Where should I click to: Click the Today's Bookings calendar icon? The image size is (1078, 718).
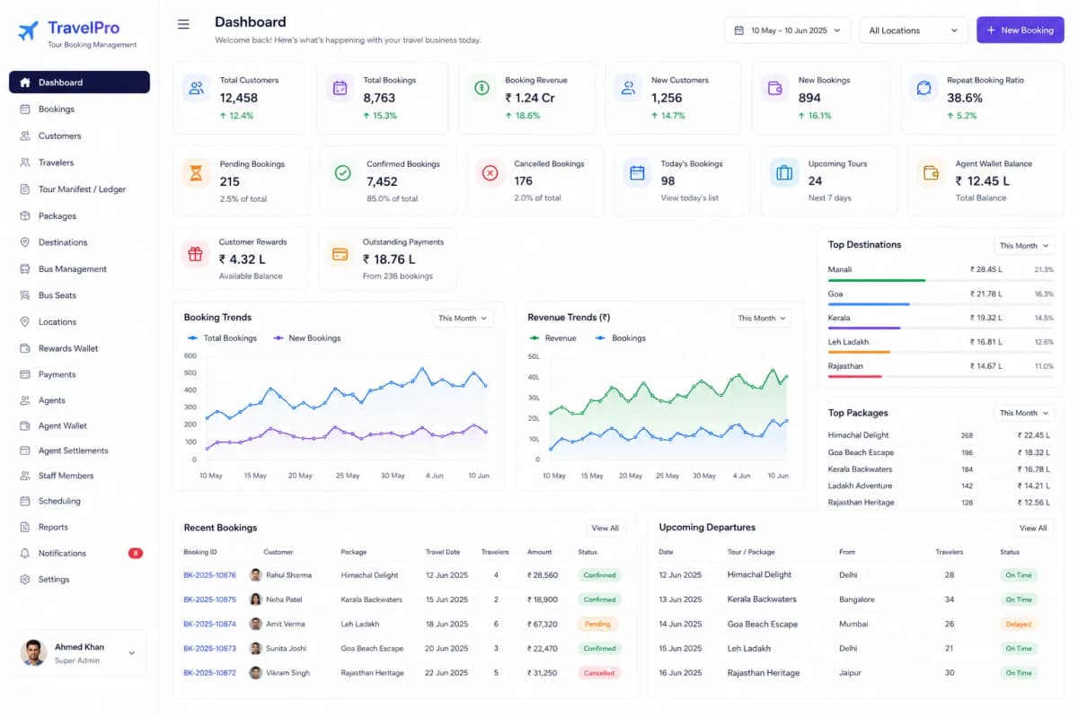tap(637, 172)
